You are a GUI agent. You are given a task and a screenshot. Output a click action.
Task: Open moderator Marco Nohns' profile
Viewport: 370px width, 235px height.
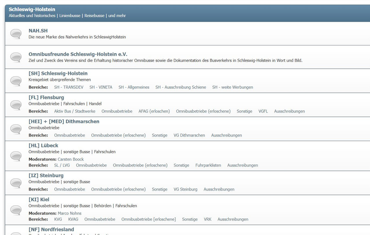tap(70, 213)
